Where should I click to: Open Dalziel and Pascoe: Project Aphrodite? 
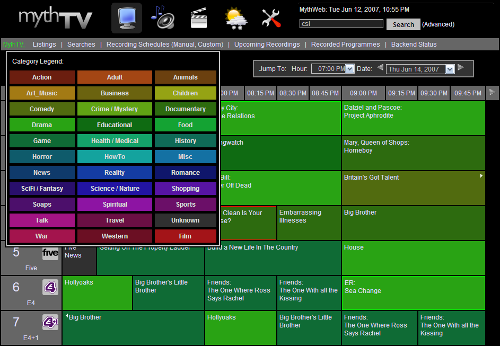tap(413, 118)
